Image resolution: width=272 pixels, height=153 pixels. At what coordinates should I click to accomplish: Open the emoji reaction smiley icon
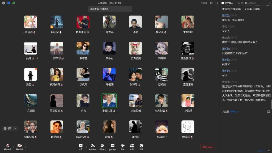5,128
